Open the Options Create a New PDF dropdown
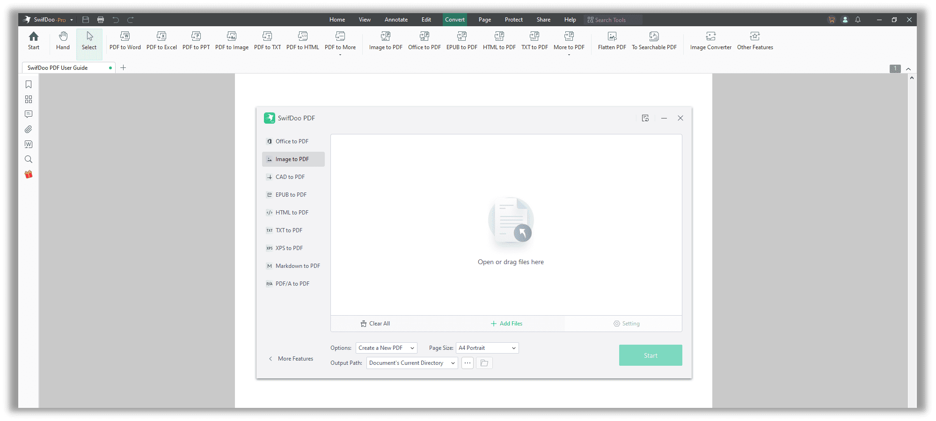 coord(386,348)
